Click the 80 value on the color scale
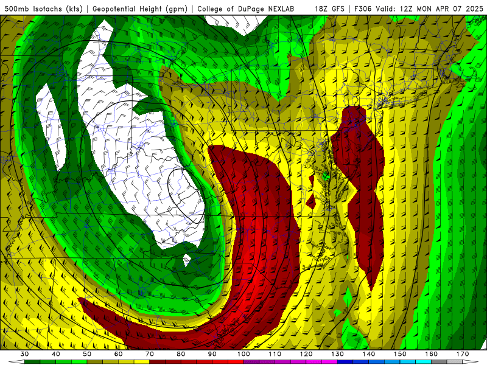This screenshot has width=487, height=365. point(181,354)
